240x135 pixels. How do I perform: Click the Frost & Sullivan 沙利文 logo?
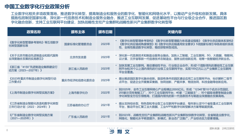pos(120,131)
